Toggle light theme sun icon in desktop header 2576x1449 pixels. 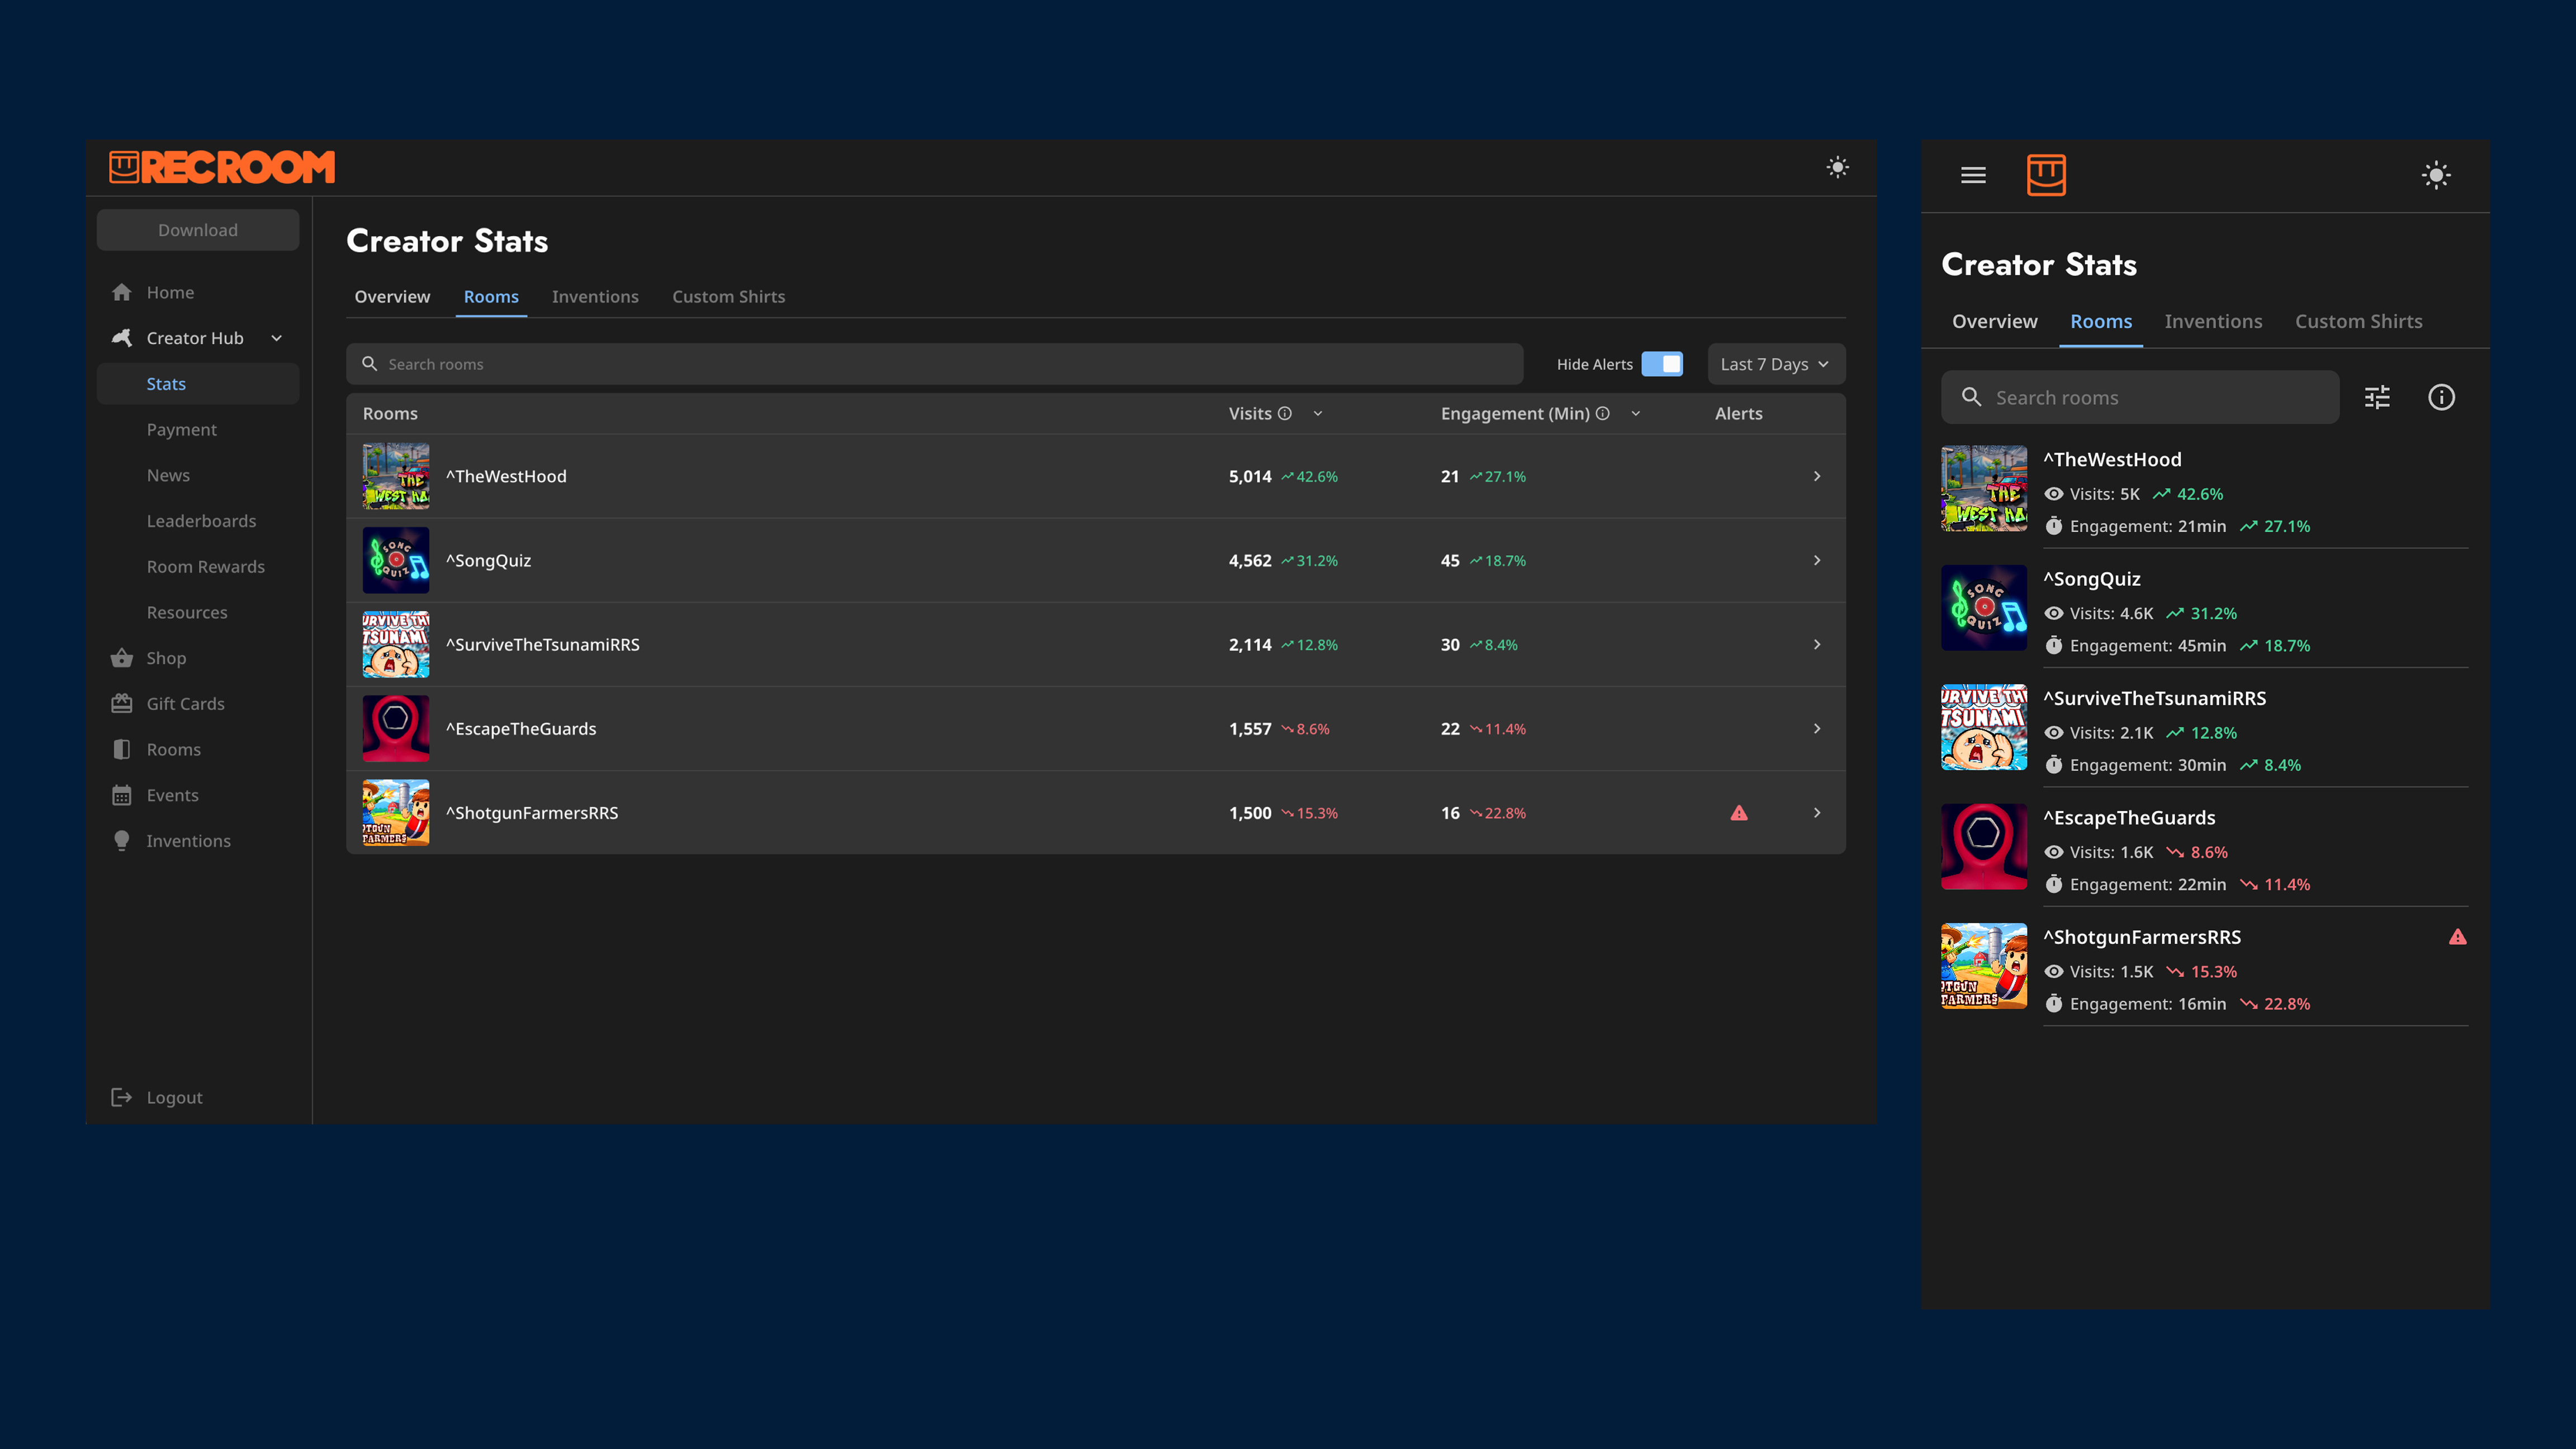pos(1837,167)
